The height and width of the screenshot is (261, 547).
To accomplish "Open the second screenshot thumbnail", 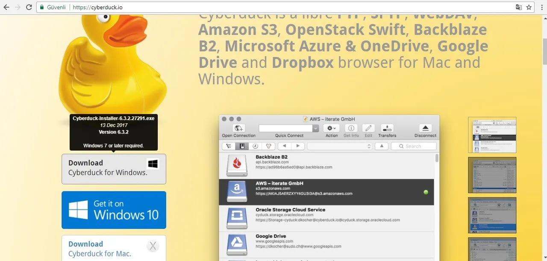I will [x=492, y=175].
